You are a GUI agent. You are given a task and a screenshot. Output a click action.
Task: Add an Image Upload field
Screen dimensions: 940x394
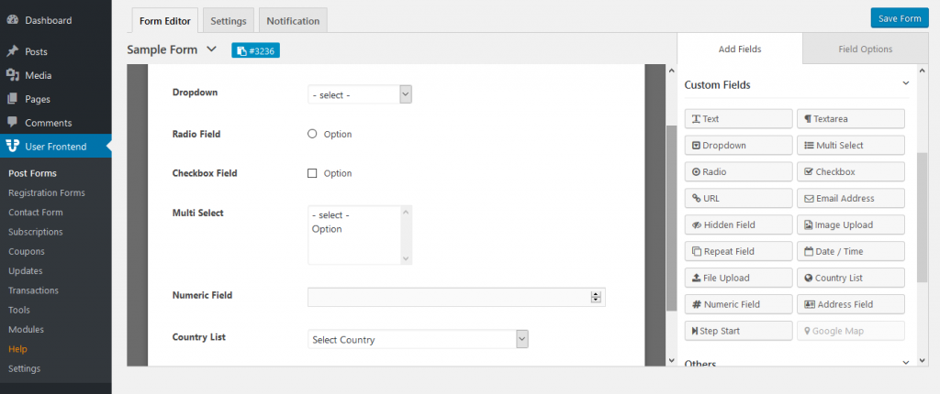(851, 225)
